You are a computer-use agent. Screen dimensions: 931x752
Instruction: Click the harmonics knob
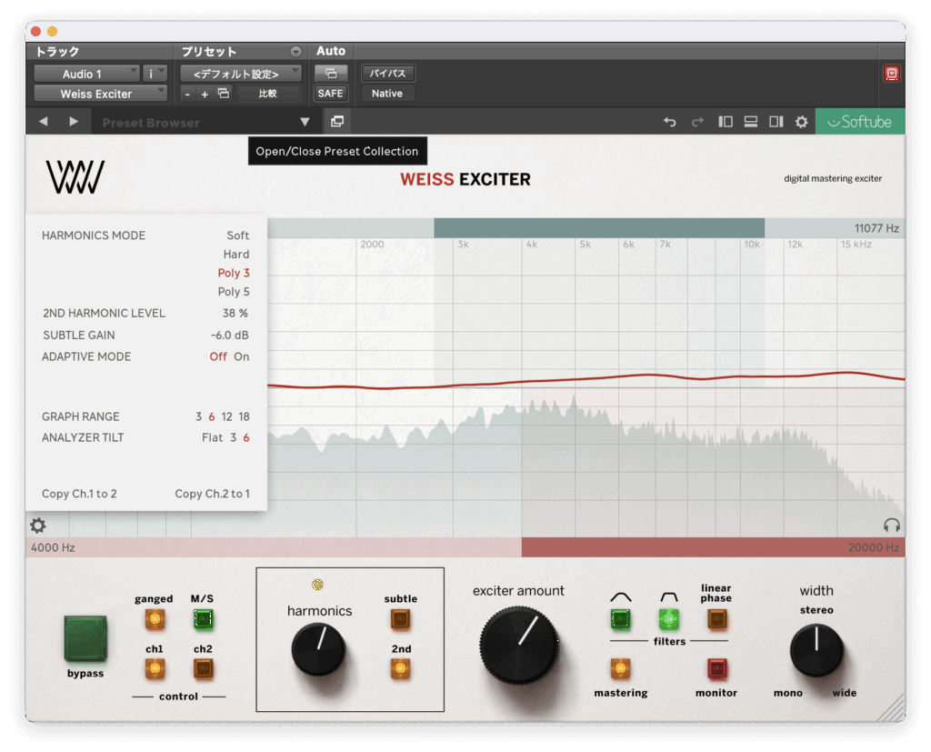point(318,649)
